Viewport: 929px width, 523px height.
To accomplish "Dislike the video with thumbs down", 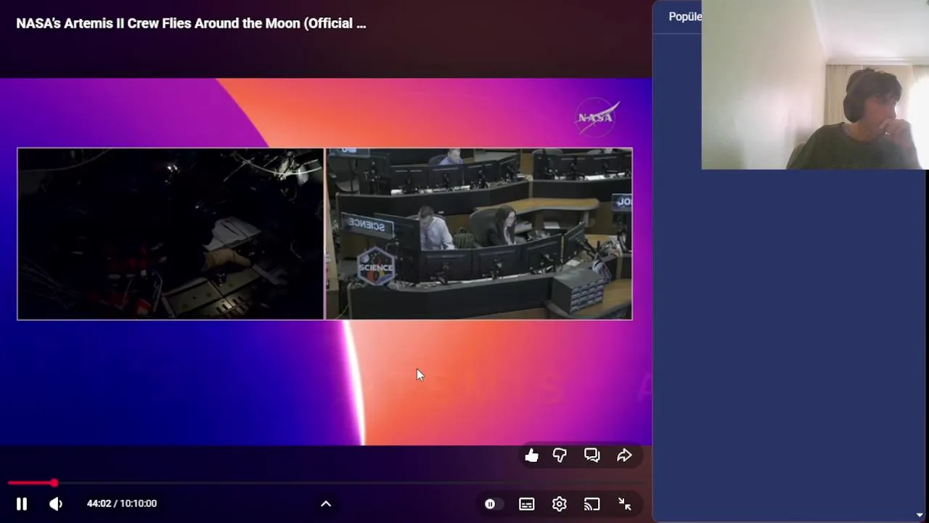I will pos(560,455).
